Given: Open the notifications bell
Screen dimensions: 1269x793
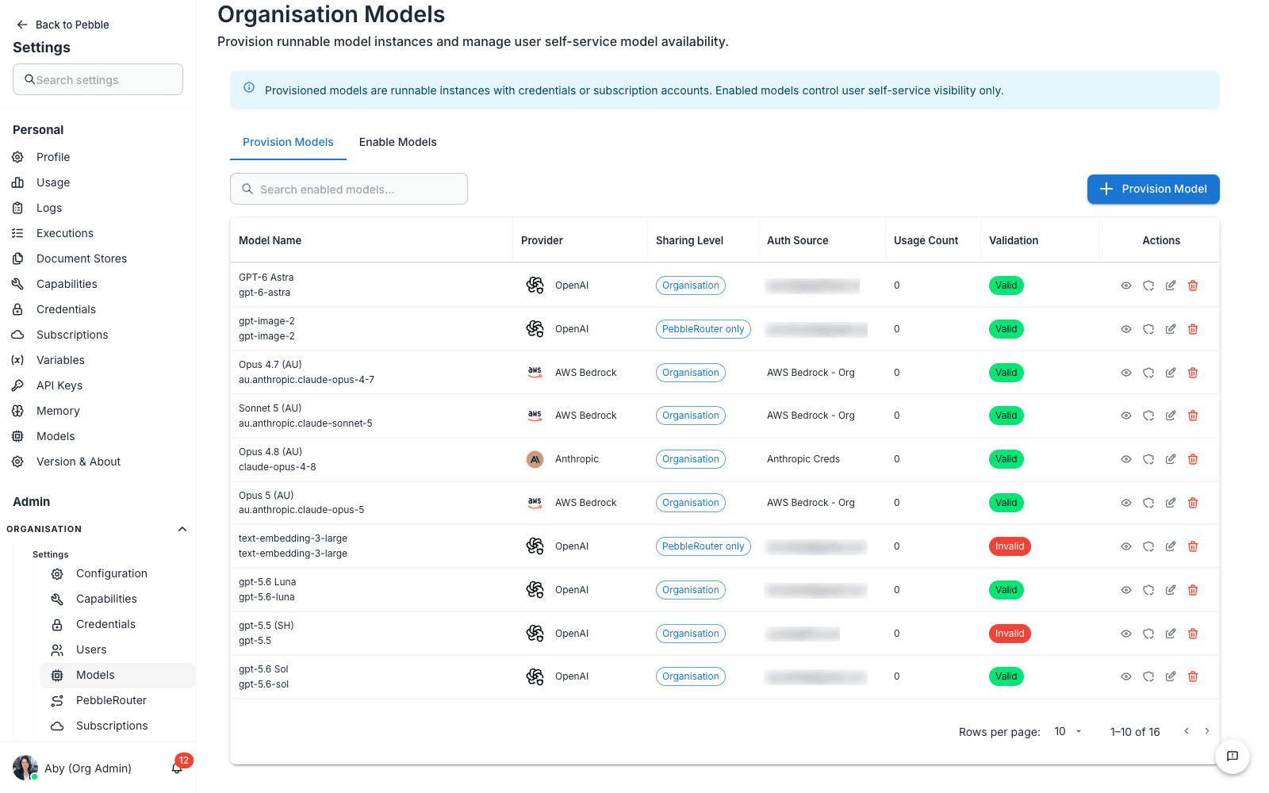Looking at the screenshot, I should point(177,768).
